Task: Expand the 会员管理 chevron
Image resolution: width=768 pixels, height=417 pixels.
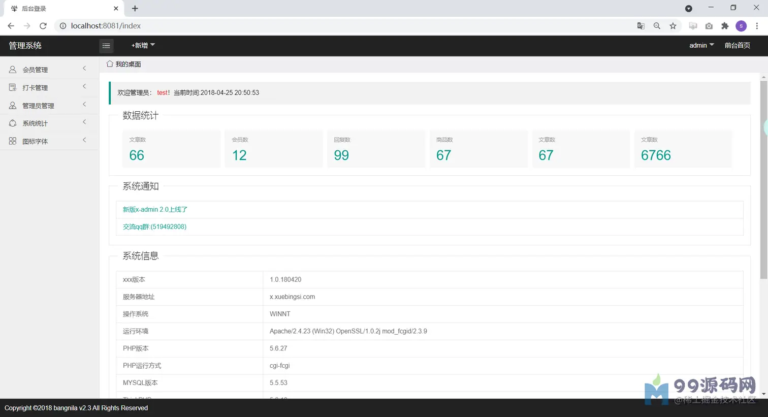Action: 84,69
